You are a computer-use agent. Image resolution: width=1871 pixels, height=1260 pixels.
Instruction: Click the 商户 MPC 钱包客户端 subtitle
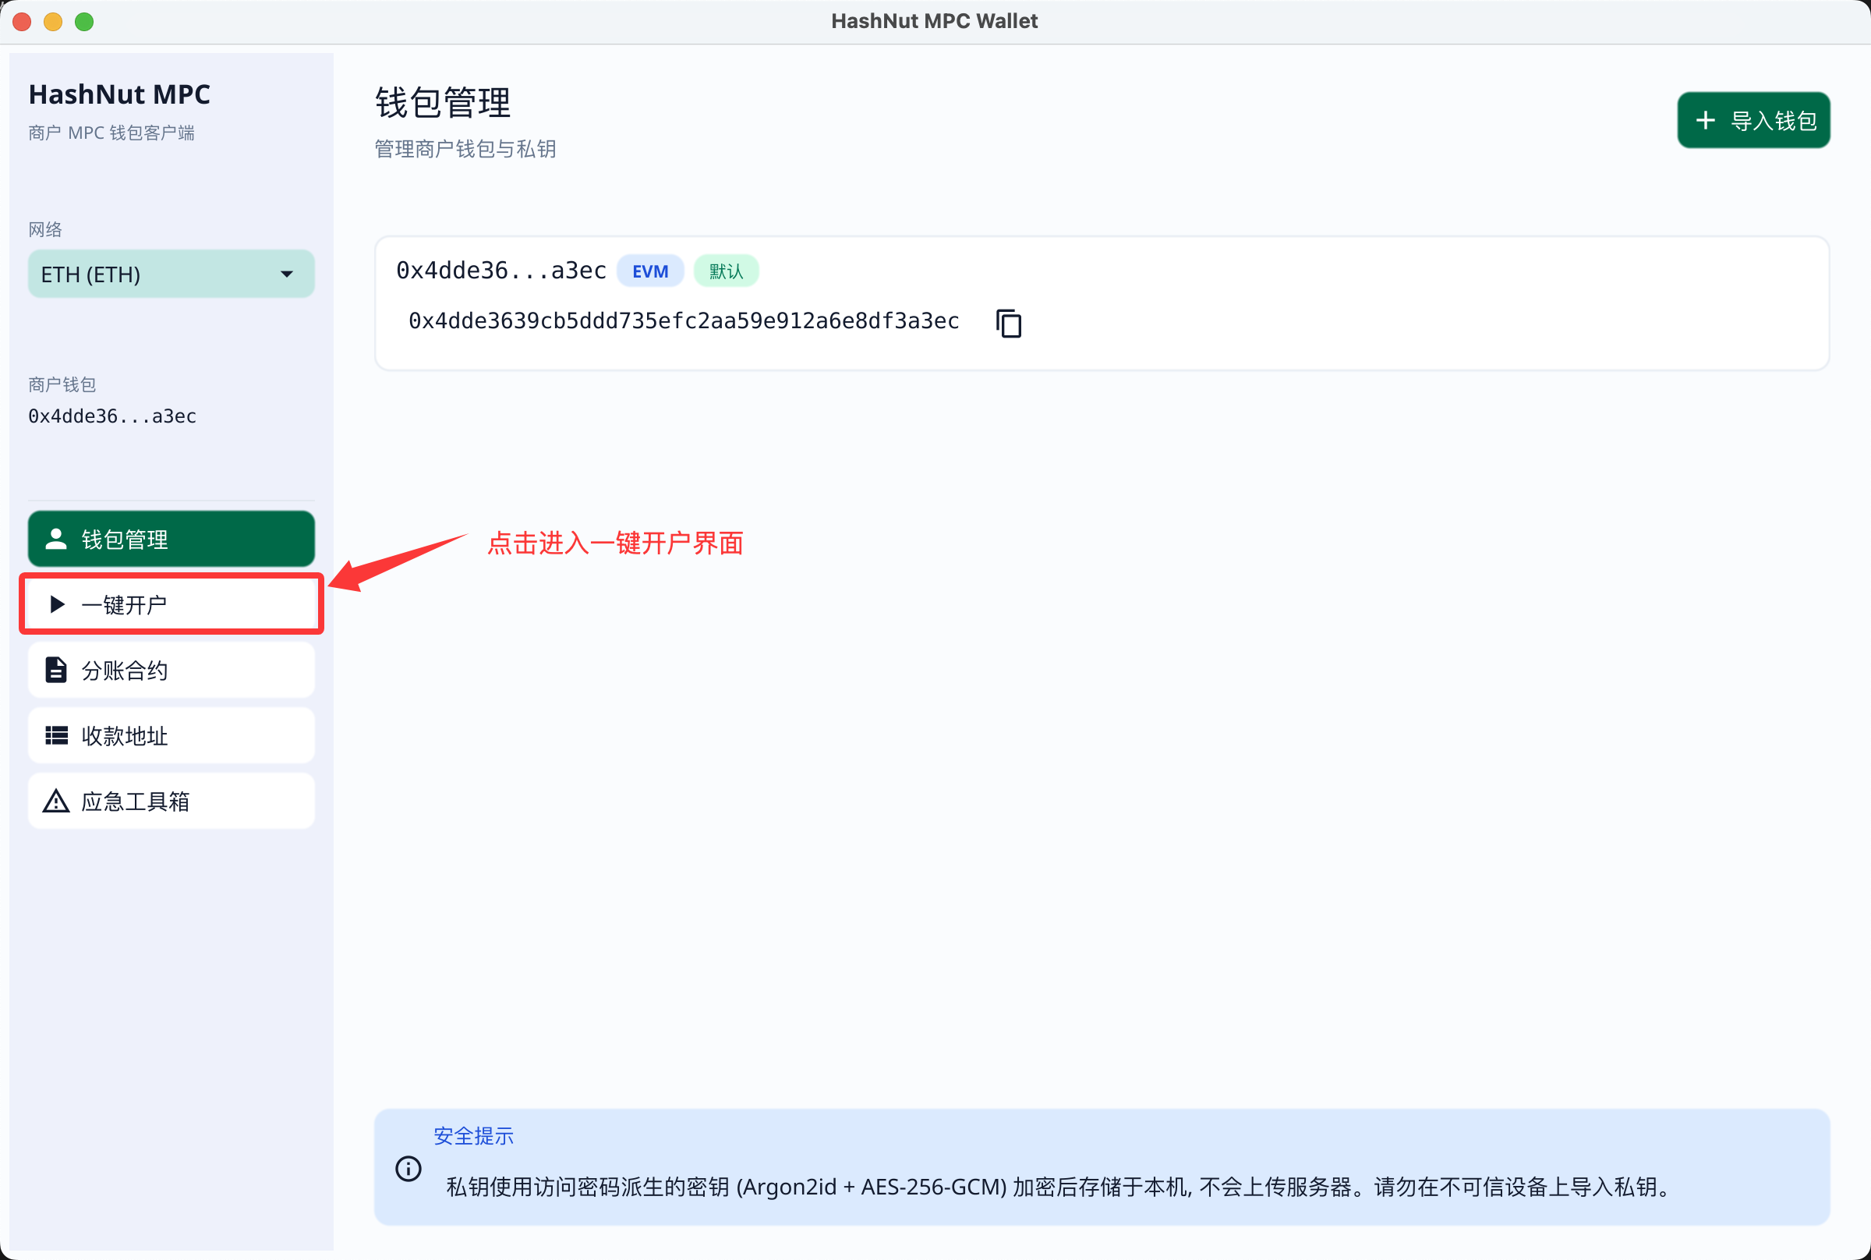[111, 133]
